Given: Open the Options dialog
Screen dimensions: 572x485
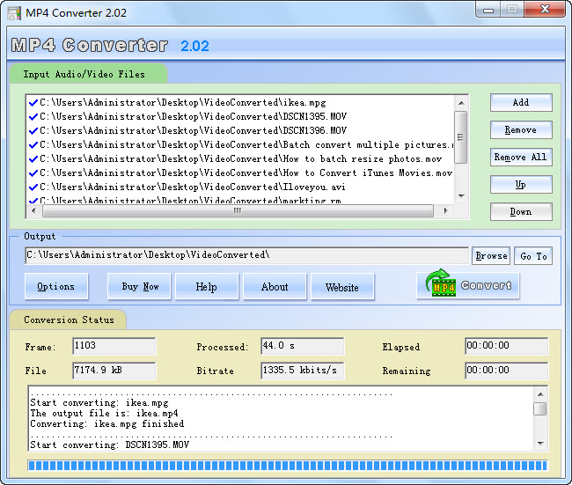Looking at the screenshot, I should 56,286.
